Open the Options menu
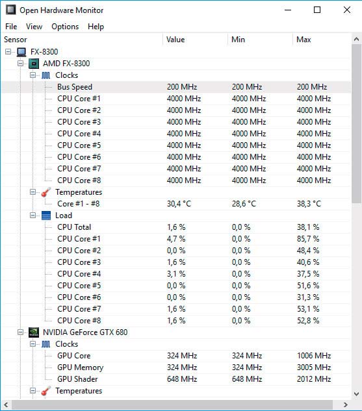This screenshot has height=411, width=362. (65, 27)
